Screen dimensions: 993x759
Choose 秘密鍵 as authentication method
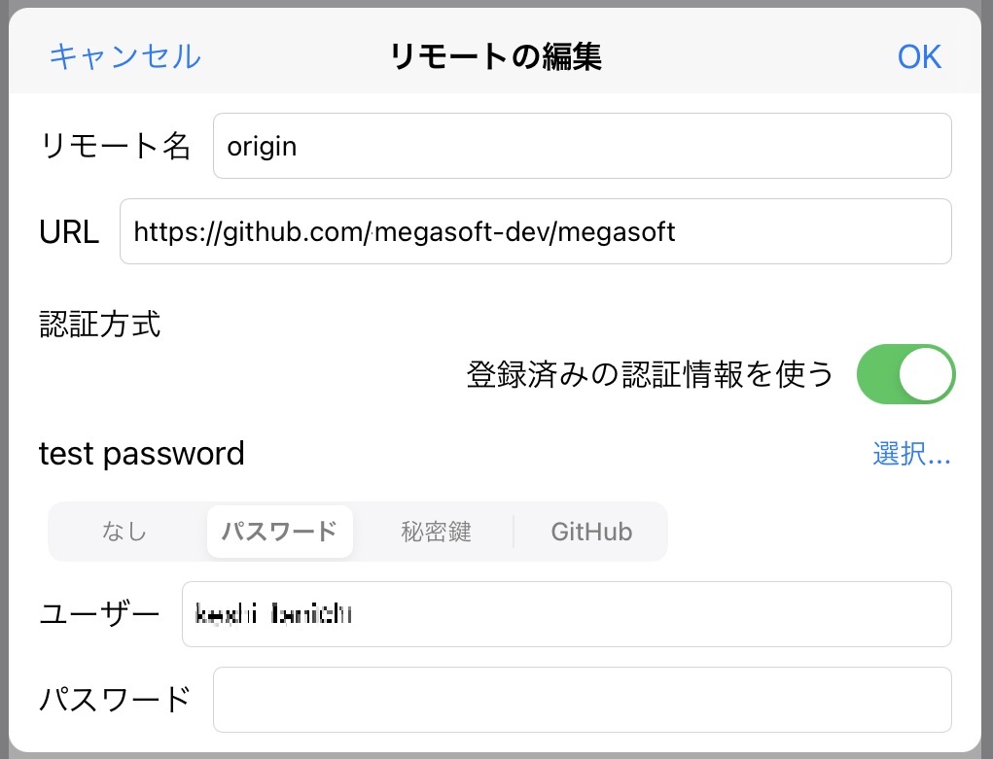436,531
